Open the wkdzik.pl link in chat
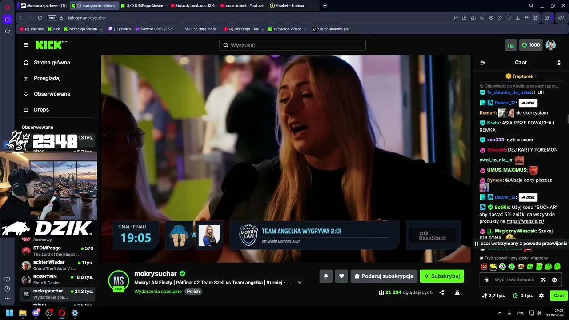The image size is (569, 320). (x=525, y=221)
